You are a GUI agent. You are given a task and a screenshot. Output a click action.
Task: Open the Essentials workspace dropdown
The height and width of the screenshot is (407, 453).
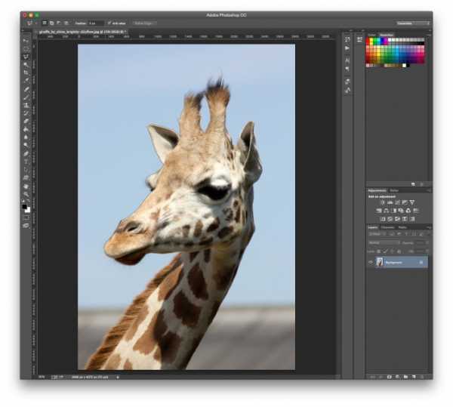(x=412, y=23)
